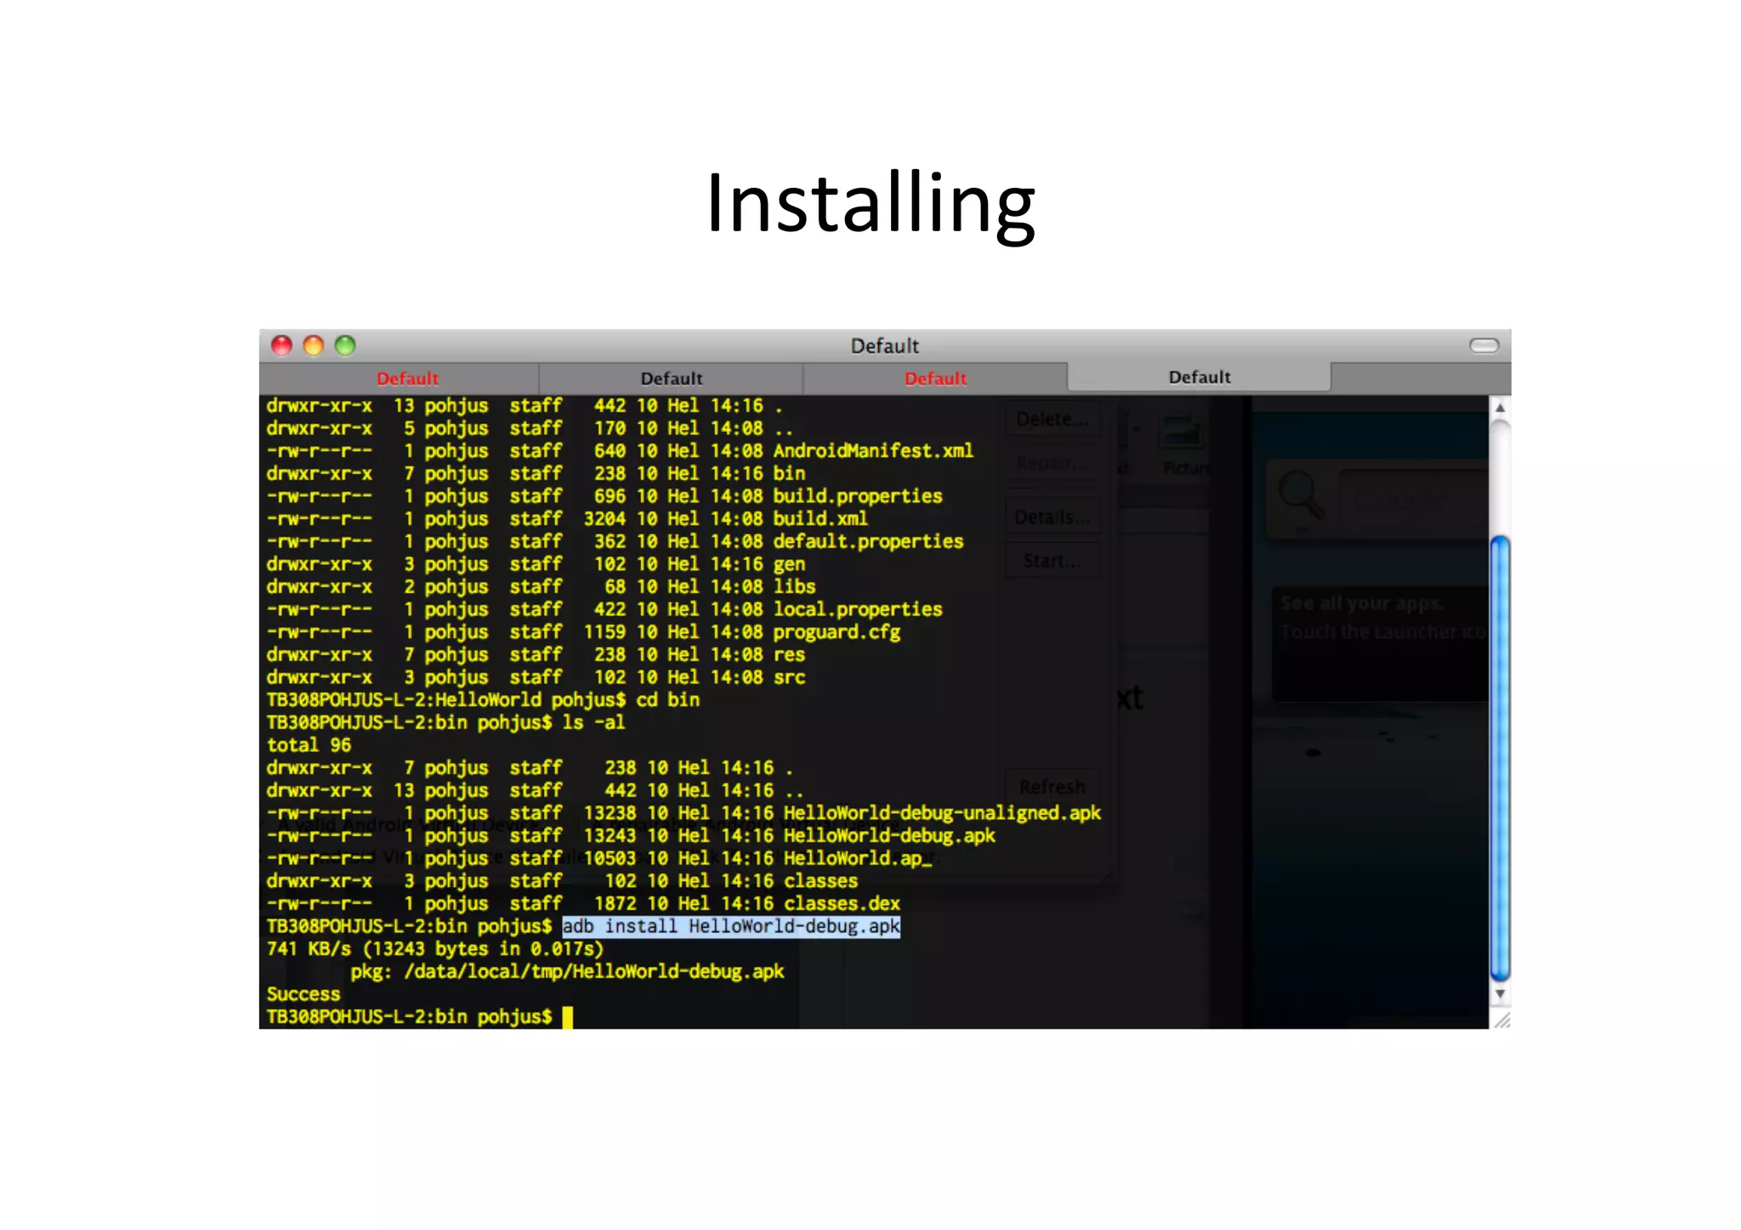
Task: Click the 'gen' directory name
Action: pyautogui.click(x=789, y=564)
